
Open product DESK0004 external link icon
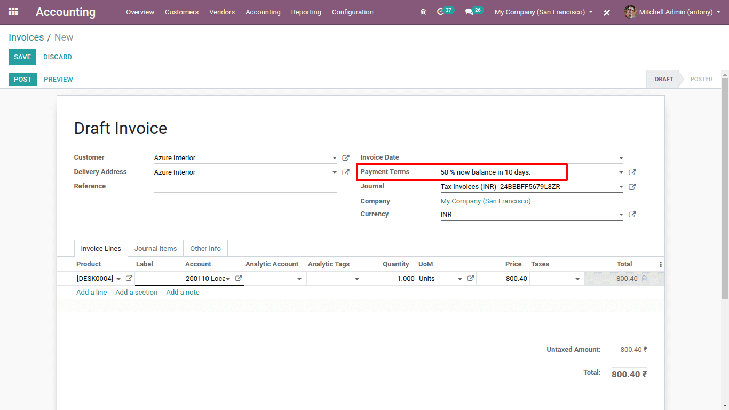click(x=129, y=278)
